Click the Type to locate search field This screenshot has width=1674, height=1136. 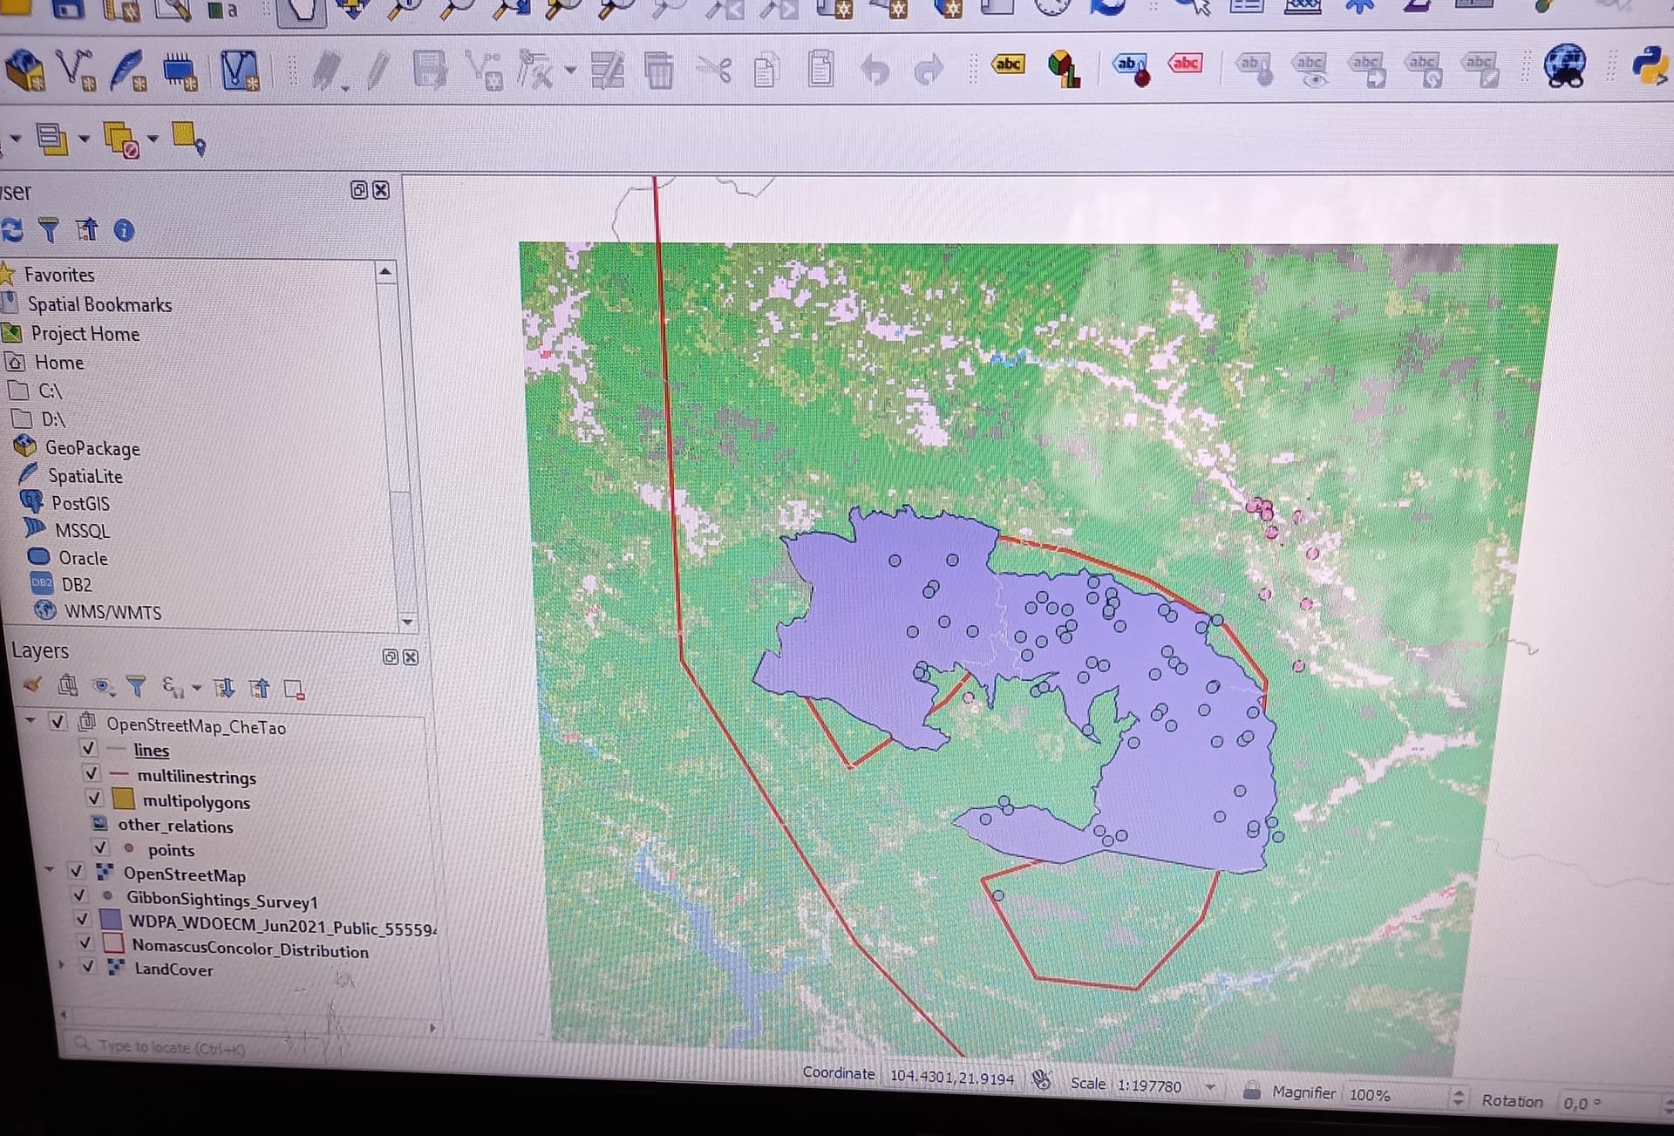click(248, 1046)
